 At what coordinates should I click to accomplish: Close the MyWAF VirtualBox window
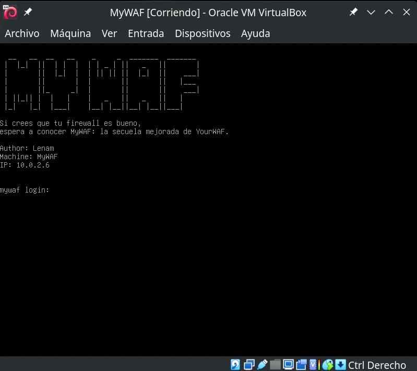[407, 12]
